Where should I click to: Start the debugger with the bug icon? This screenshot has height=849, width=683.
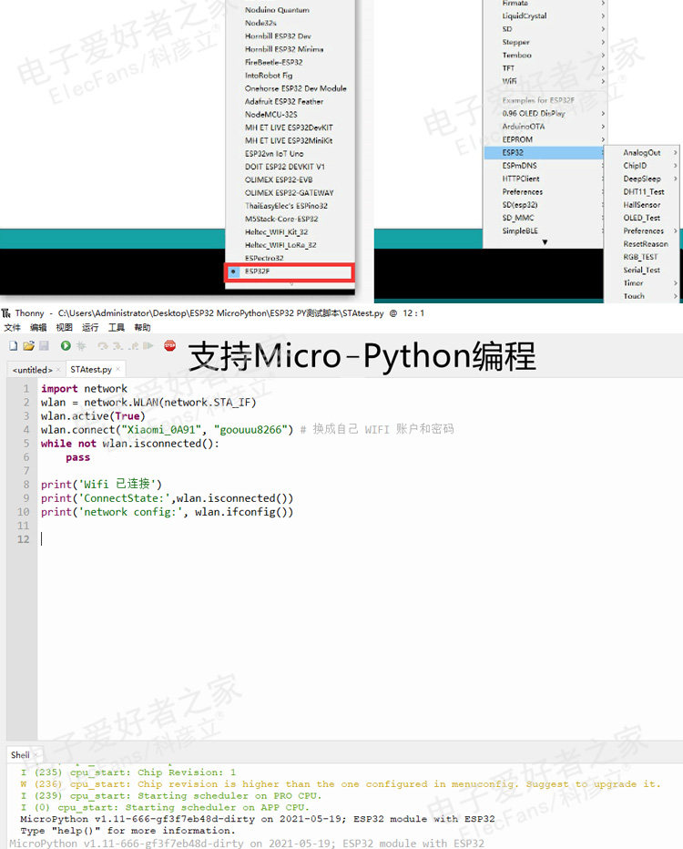point(81,345)
